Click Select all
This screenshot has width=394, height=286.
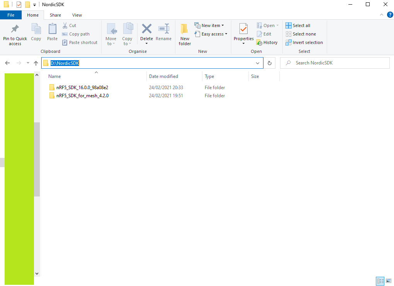point(298,25)
